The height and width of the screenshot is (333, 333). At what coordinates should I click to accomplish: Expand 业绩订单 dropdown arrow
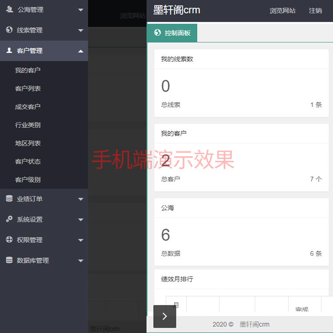pyautogui.click(x=80, y=199)
